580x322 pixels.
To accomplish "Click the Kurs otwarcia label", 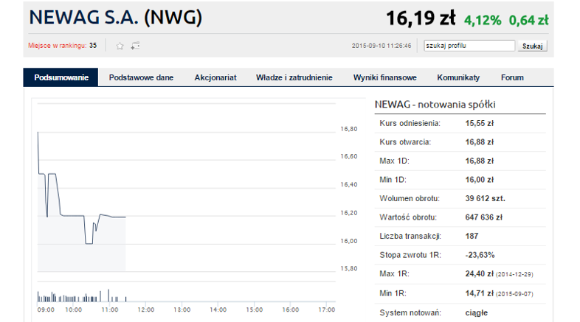I will pyautogui.click(x=405, y=142).
